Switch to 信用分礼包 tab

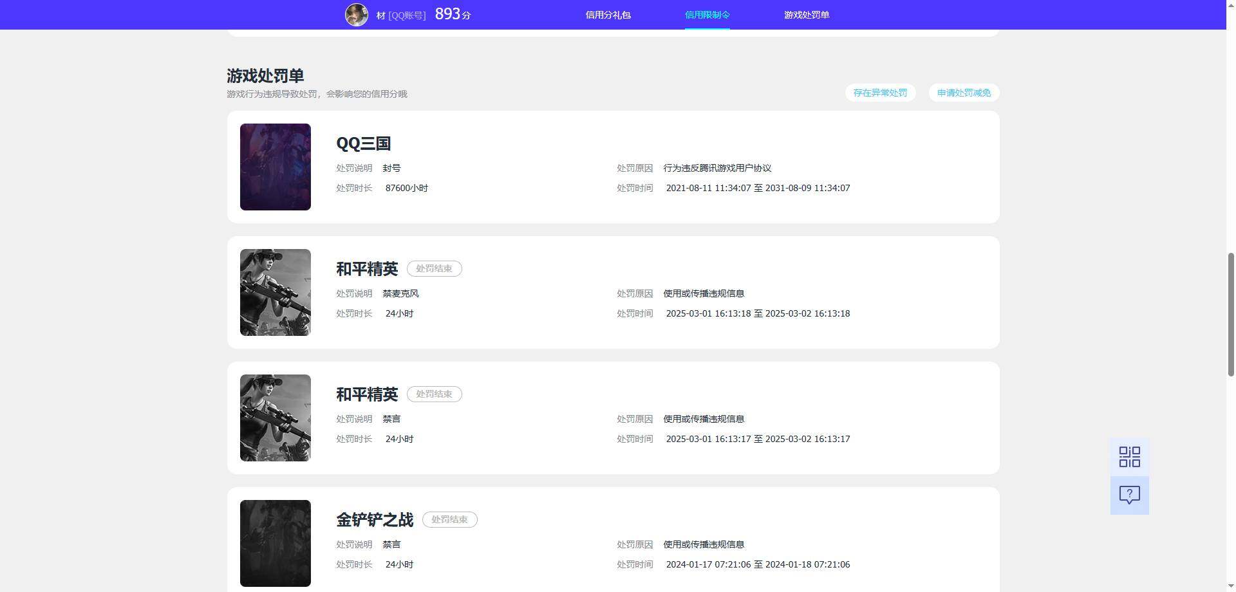[608, 15]
